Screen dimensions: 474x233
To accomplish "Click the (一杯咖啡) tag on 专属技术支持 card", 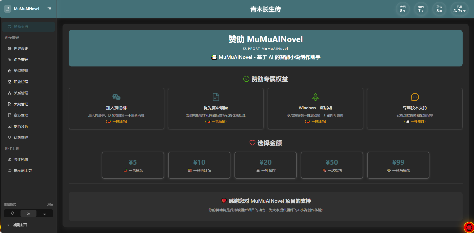I will [415, 122].
